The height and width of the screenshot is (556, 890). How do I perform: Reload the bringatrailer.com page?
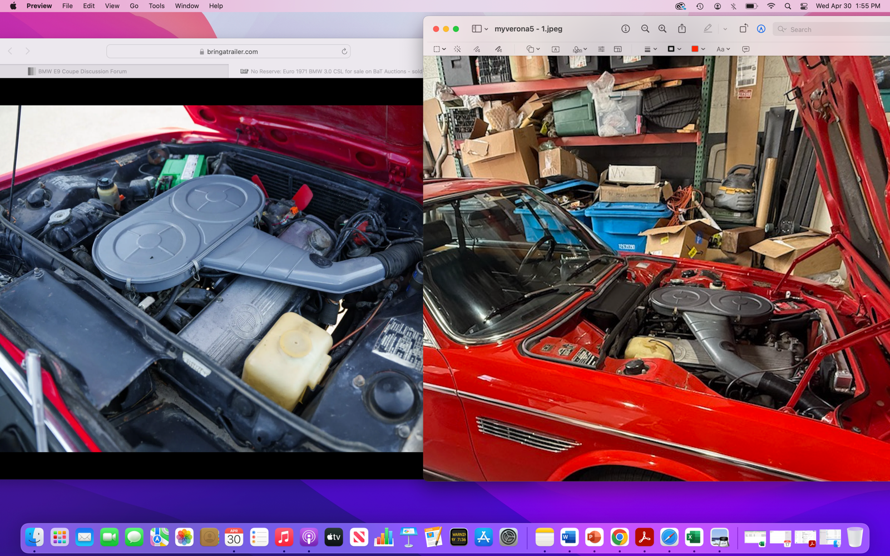point(344,52)
